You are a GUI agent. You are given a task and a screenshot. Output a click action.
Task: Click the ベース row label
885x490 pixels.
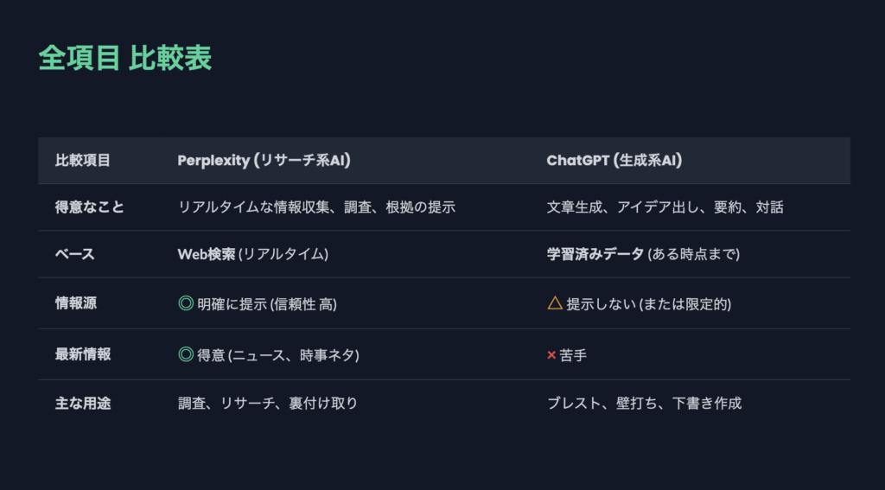(x=75, y=254)
